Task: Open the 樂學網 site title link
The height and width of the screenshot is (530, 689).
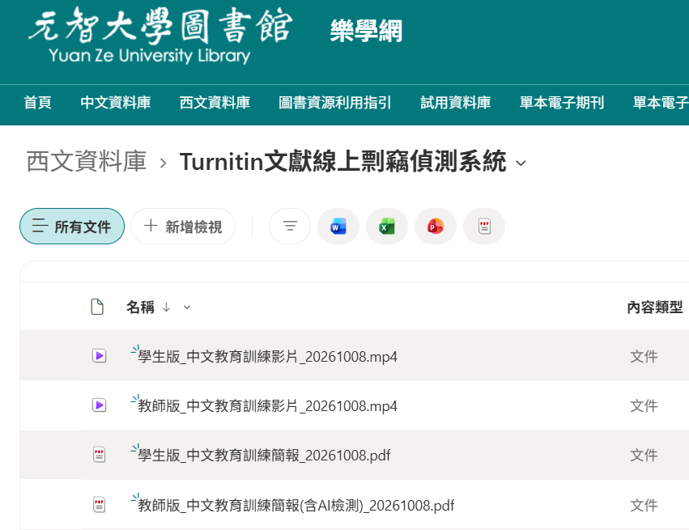Action: [x=367, y=31]
